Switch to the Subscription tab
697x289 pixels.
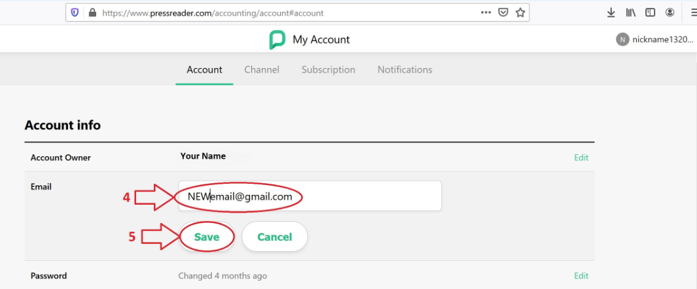[x=329, y=70]
